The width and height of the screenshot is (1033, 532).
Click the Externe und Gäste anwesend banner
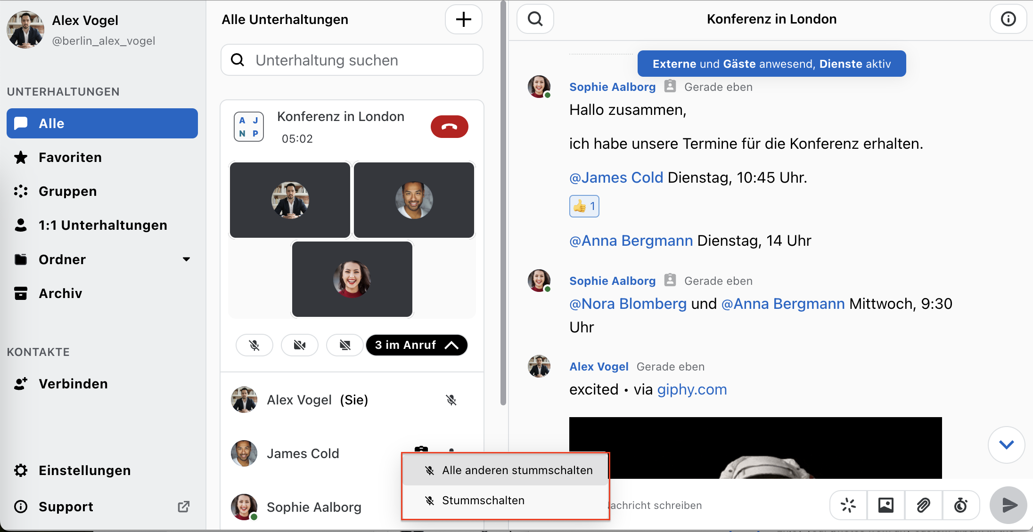click(x=771, y=64)
